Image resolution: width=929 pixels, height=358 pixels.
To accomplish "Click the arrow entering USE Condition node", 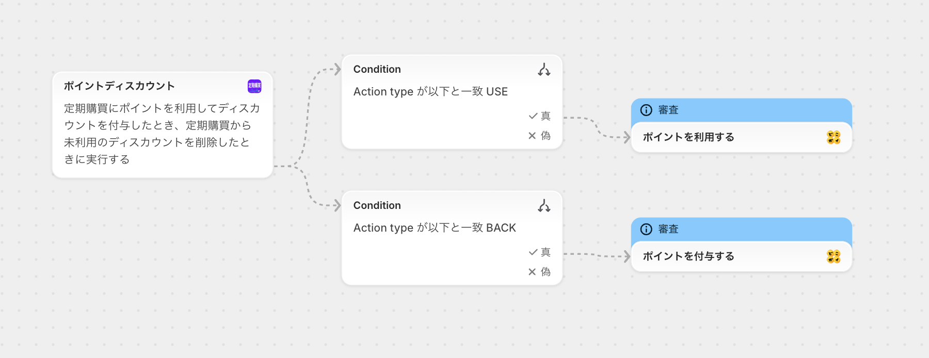I will tap(337, 69).
